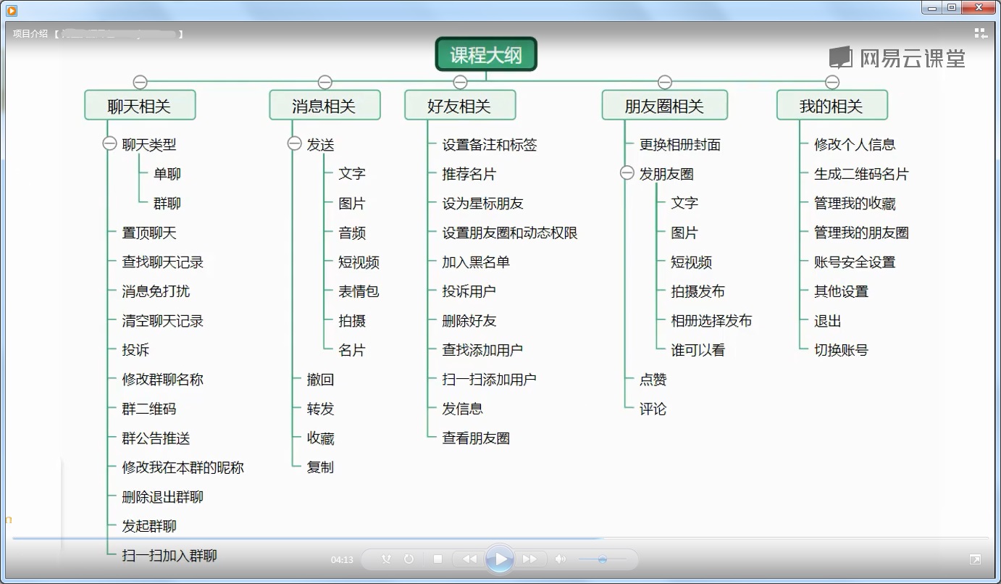Select the 好友相关 topic node
This screenshot has width=1001, height=584.
[x=460, y=106]
